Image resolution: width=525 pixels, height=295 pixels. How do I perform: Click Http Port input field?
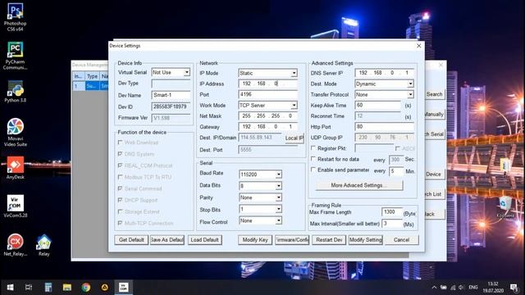tap(384, 127)
